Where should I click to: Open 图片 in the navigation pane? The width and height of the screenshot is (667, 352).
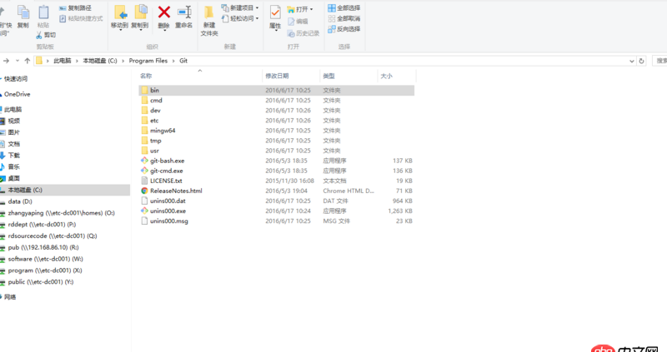click(13, 132)
